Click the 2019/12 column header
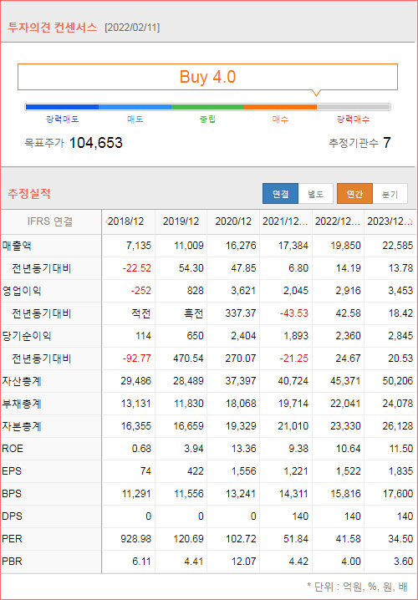Screen dimensions: 418x600 (x=181, y=221)
